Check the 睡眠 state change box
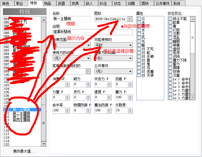Viewport: 202px width, 157px height. [170, 41]
